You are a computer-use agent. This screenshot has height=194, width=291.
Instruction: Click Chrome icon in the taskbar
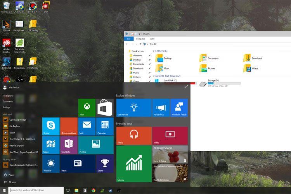[x=93, y=191]
